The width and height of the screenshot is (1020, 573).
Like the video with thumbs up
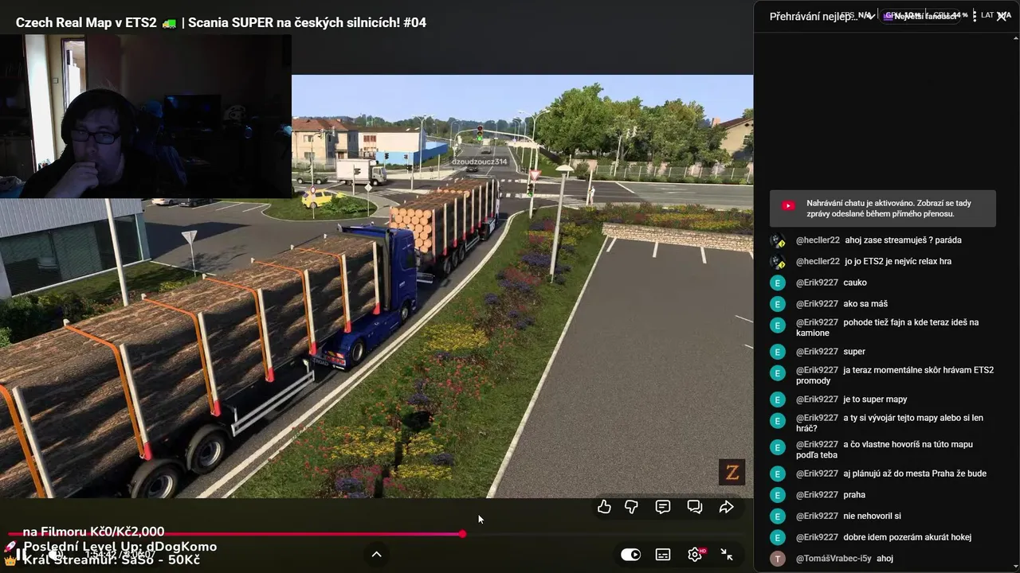click(x=604, y=507)
